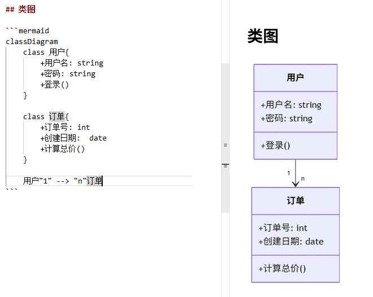This screenshot has width=373, height=297.
Task: Click '+订单号: int' attribute in diagram
Action: (283, 228)
